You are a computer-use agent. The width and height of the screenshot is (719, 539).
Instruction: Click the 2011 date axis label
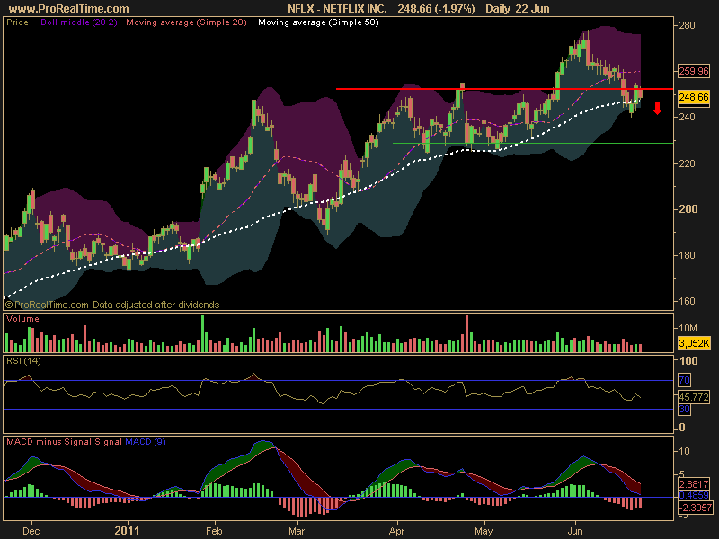tap(127, 531)
